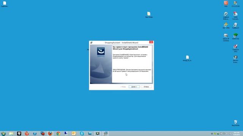This screenshot has width=243, height=136.
Task: Open the Mirror Screen shortcut below TurboTax
Action: pos(235,59)
